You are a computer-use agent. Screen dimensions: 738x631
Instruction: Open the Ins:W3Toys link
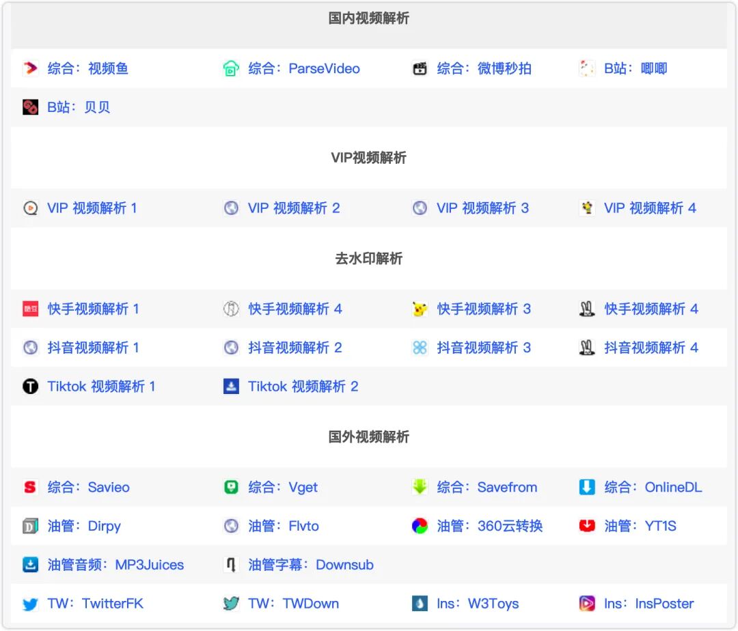(x=478, y=604)
